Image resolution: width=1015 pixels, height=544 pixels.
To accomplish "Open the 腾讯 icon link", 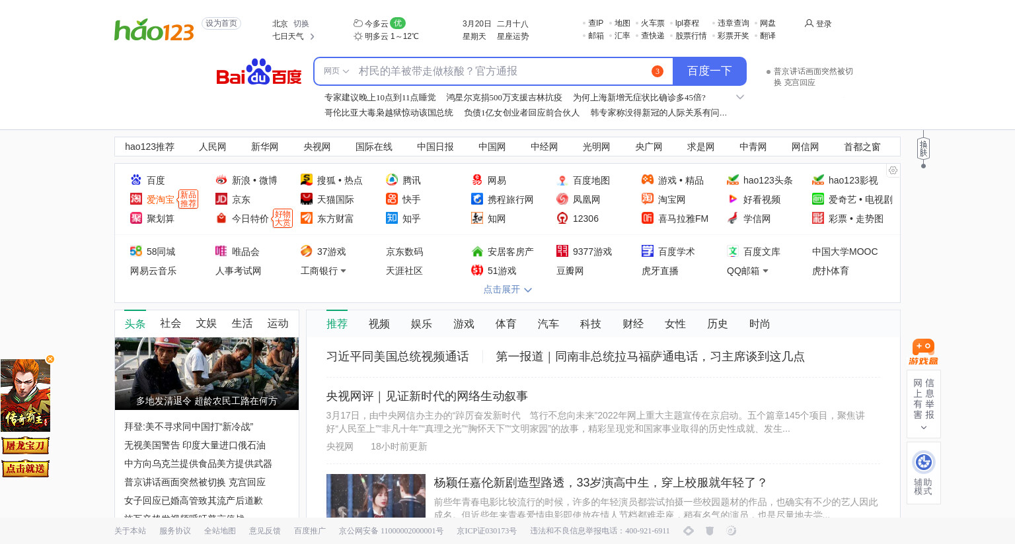I will [x=392, y=180].
